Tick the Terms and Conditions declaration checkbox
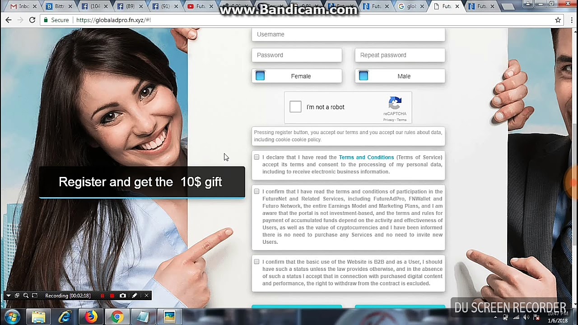Viewport: 578px width, 325px height. click(x=256, y=157)
